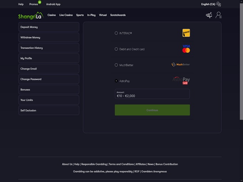Image resolution: width=243 pixels, height=182 pixels.
Task: Open the mailbox messages icon
Action: tap(209, 15)
